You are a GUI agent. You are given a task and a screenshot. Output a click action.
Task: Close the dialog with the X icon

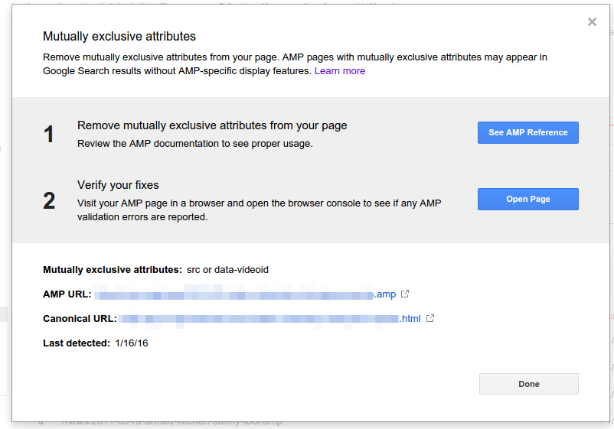click(x=592, y=22)
